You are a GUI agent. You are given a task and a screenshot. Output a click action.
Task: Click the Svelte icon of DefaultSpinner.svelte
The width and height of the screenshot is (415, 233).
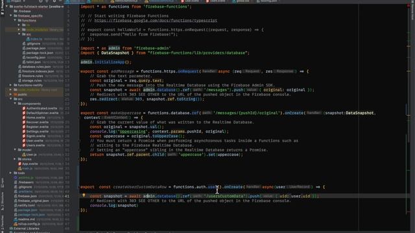coord(24,113)
